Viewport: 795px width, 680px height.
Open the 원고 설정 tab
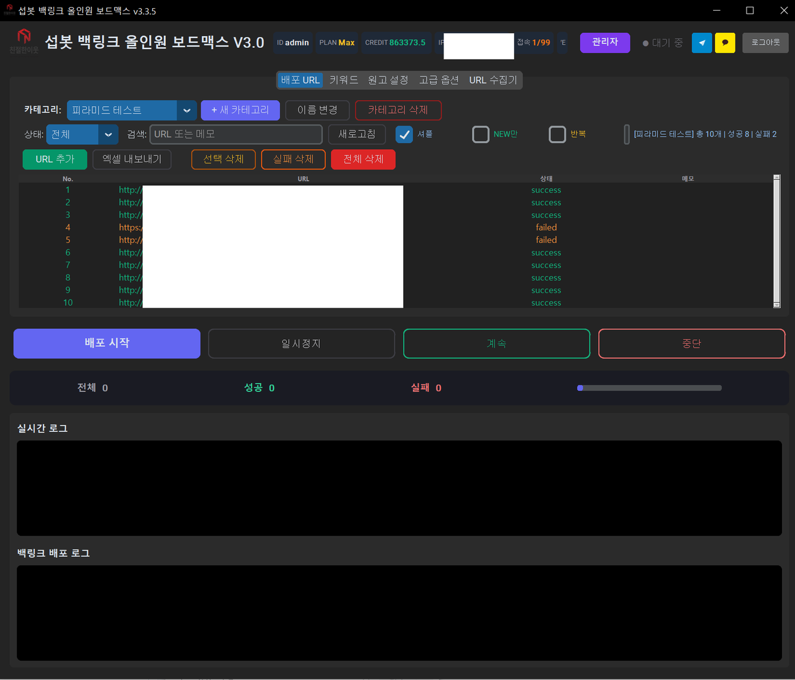point(388,80)
